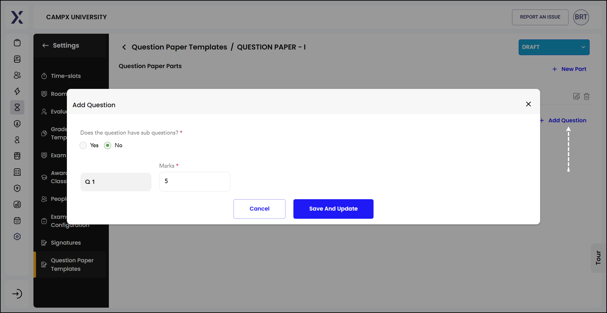Open the DRAFT status dropdown
The width and height of the screenshot is (607, 313).
pyautogui.click(x=554, y=47)
